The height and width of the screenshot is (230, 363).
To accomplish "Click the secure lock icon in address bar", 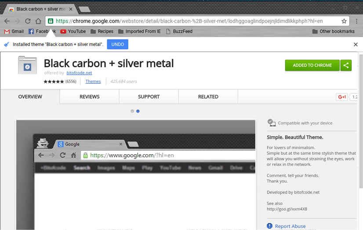I will coord(51,21).
